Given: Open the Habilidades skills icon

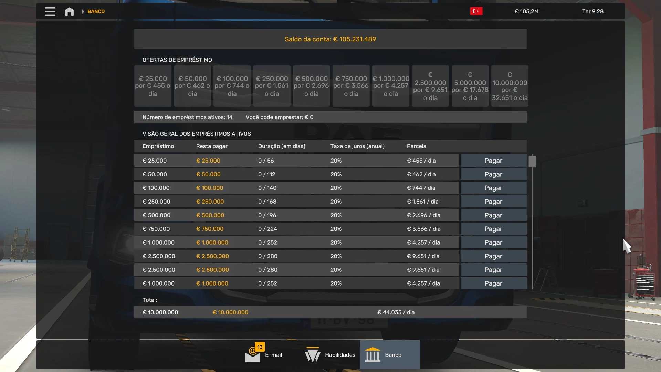Looking at the screenshot, I should coord(313,355).
